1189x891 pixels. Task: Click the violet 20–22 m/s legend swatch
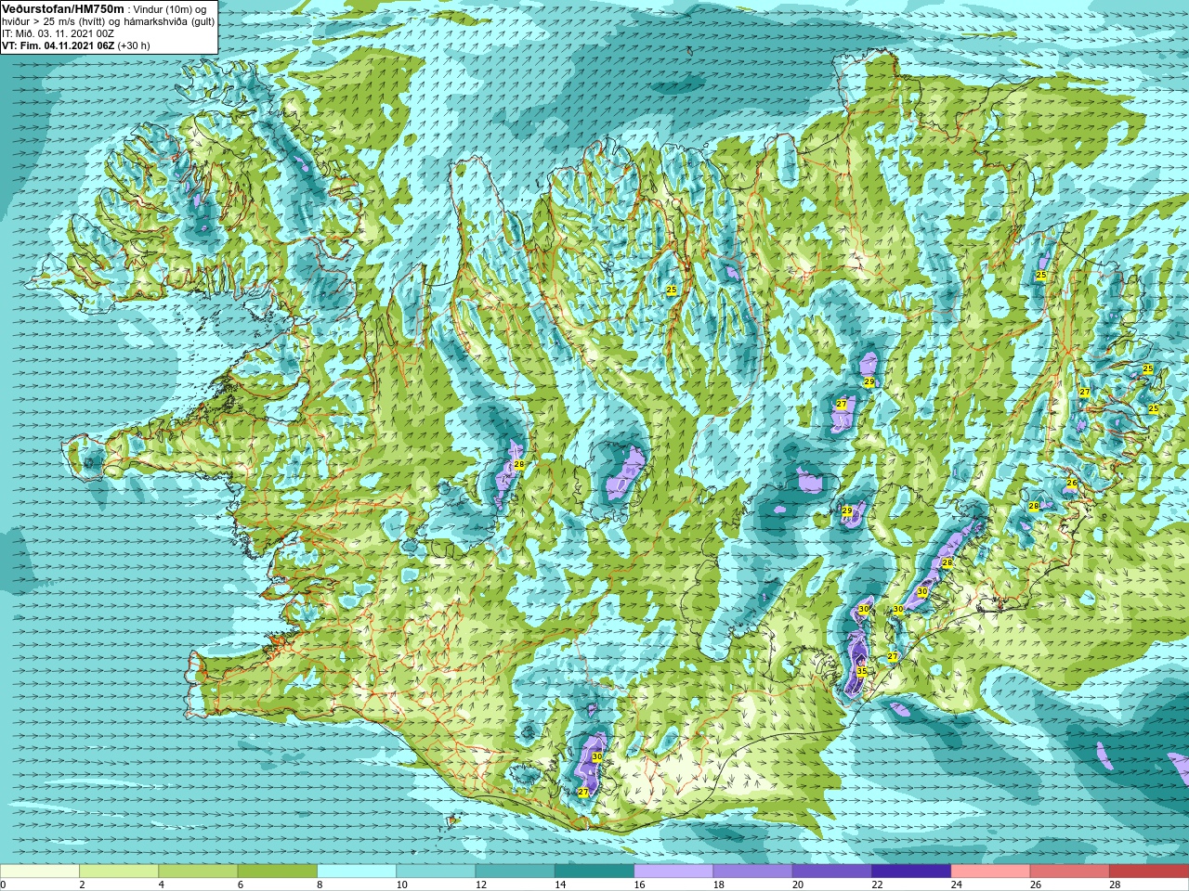pyautogui.click(x=832, y=872)
